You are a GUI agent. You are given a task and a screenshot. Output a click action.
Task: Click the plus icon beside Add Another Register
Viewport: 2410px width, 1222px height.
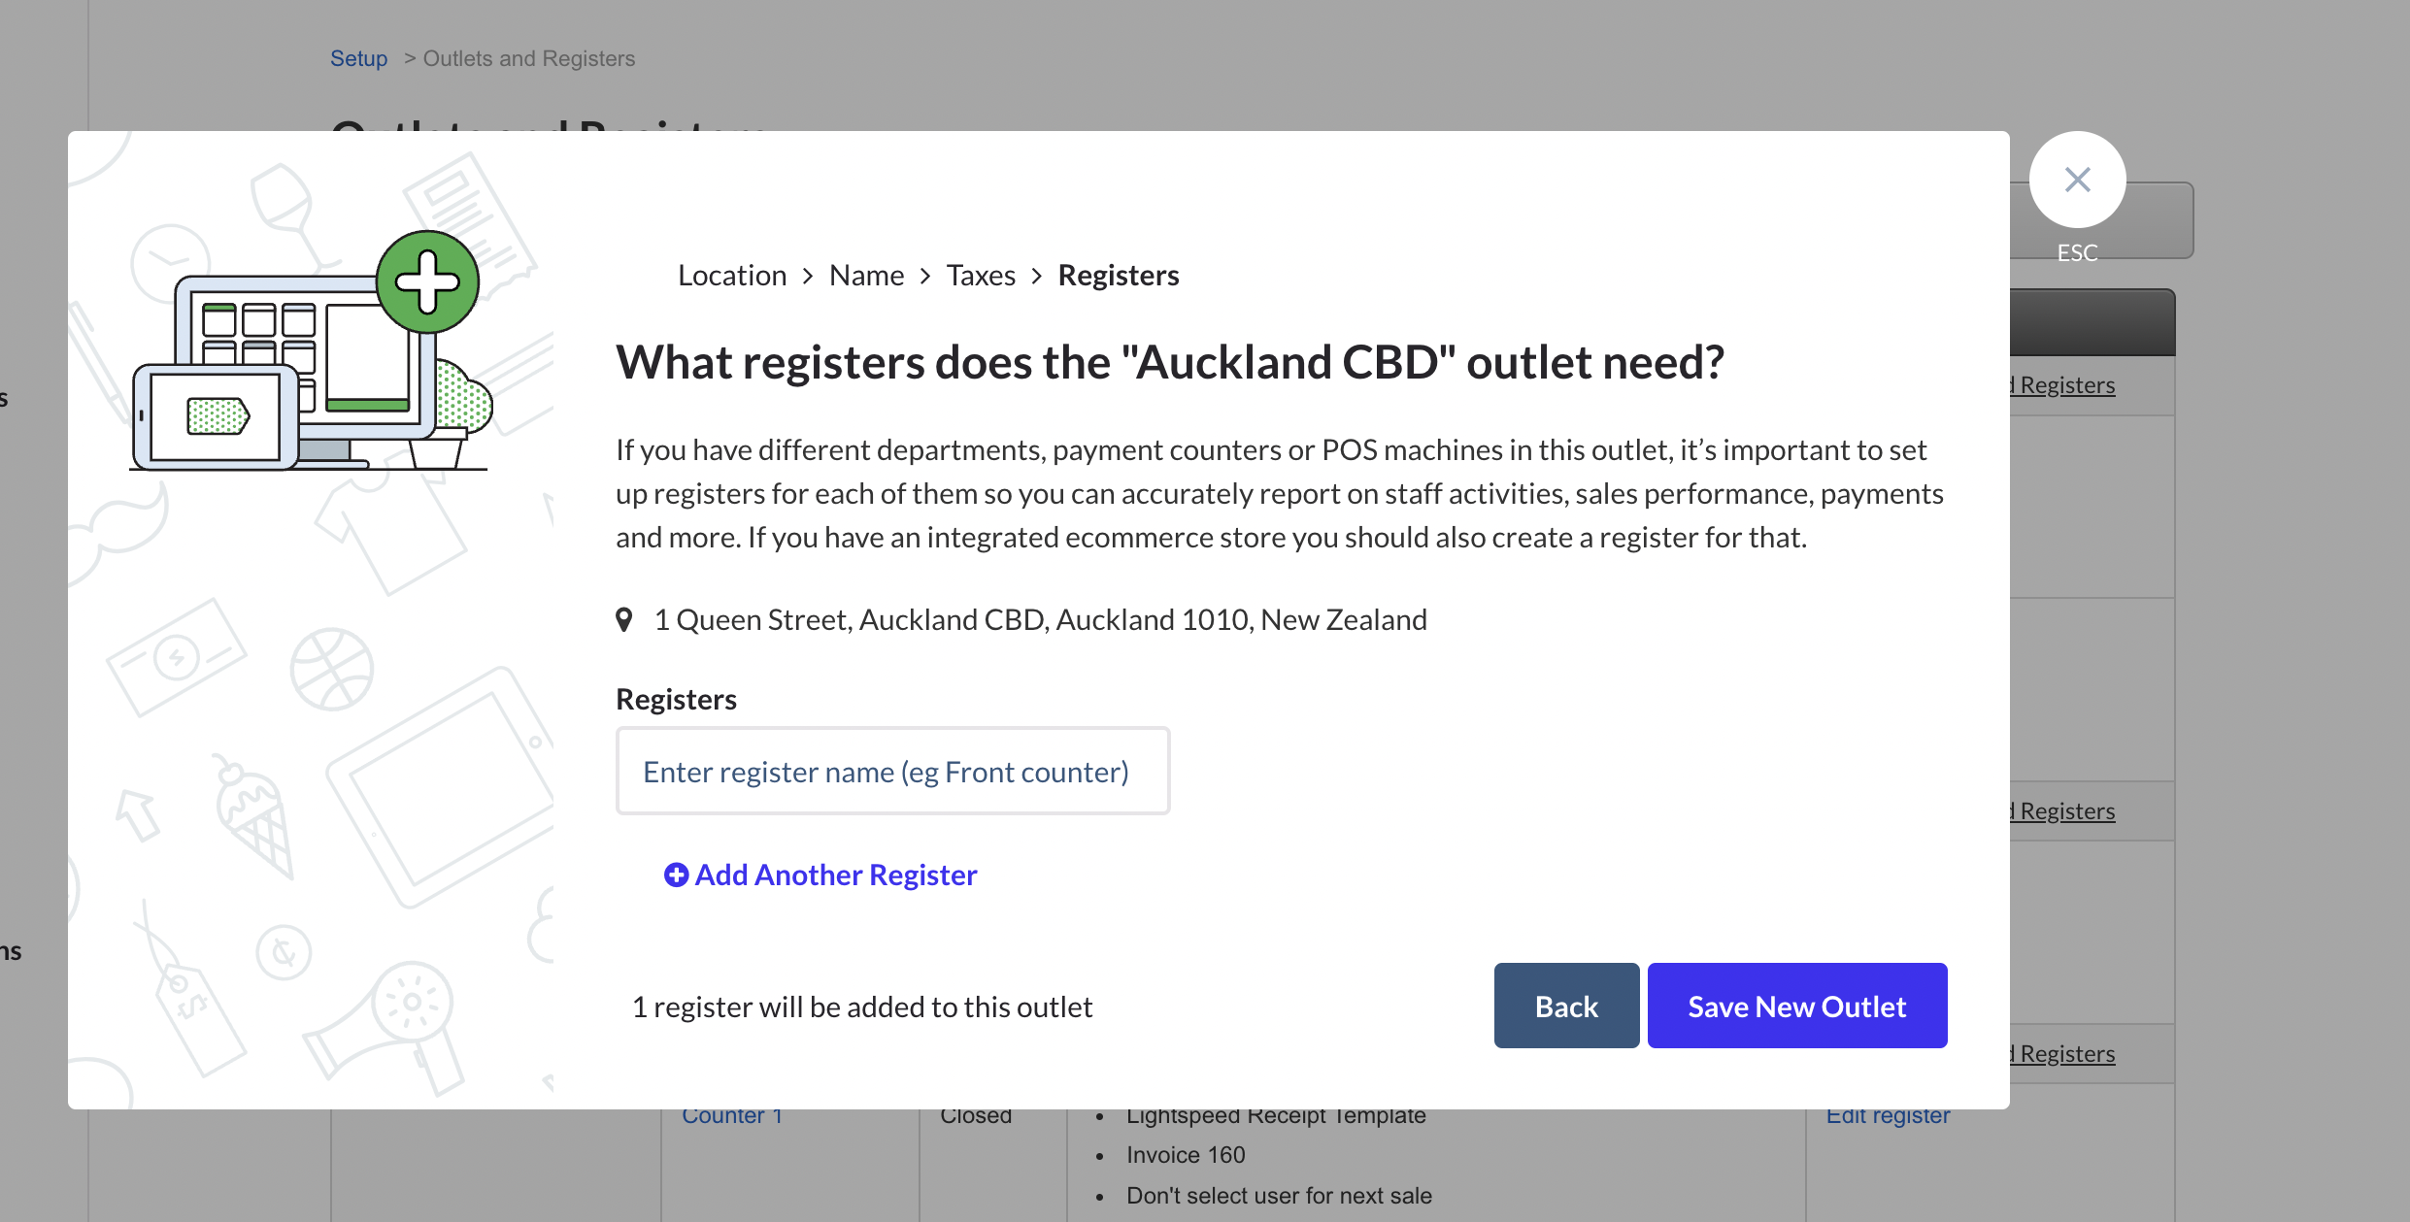(676, 875)
